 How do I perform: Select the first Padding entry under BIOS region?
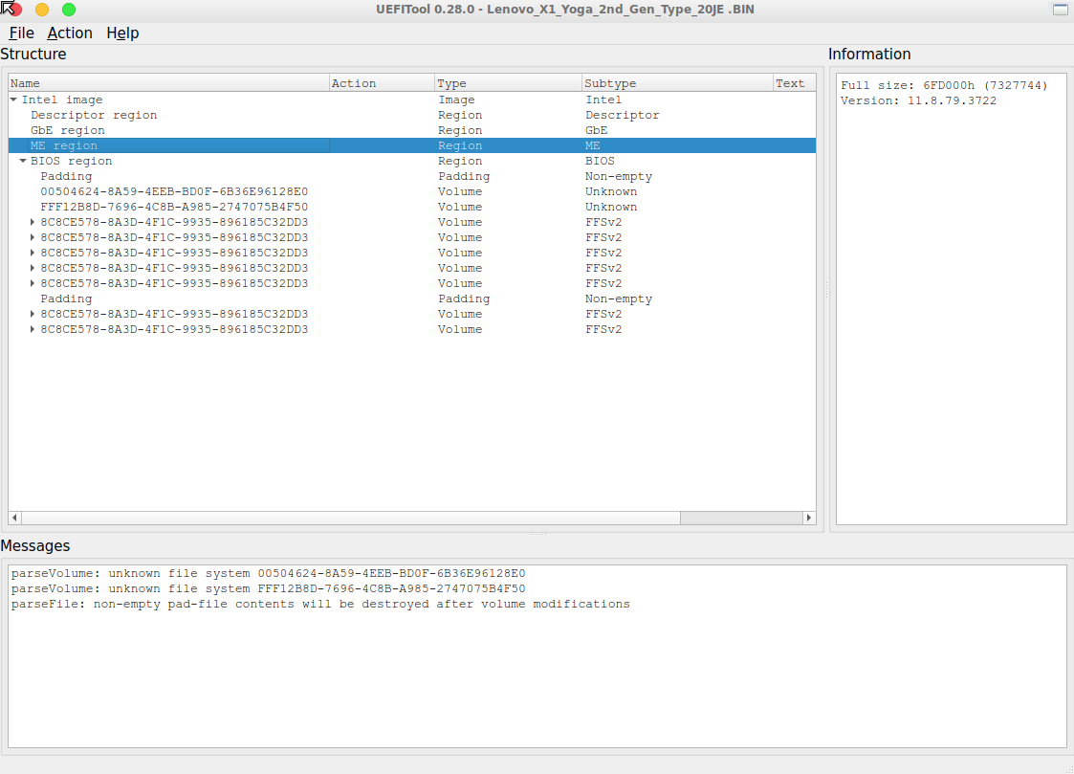pyautogui.click(x=411, y=176)
